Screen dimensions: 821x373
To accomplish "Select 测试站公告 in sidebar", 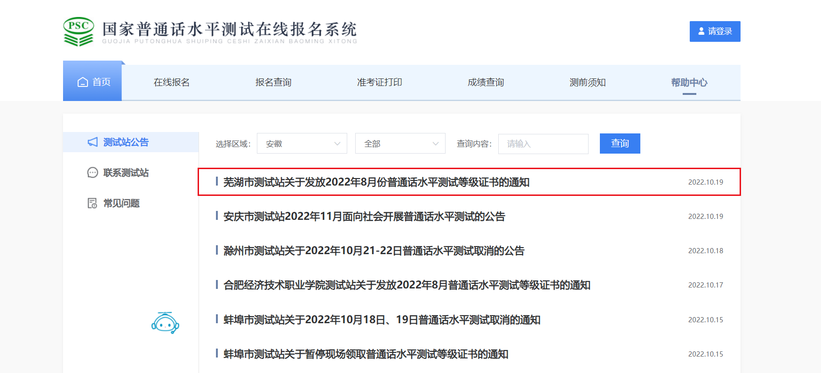I will tap(131, 142).
